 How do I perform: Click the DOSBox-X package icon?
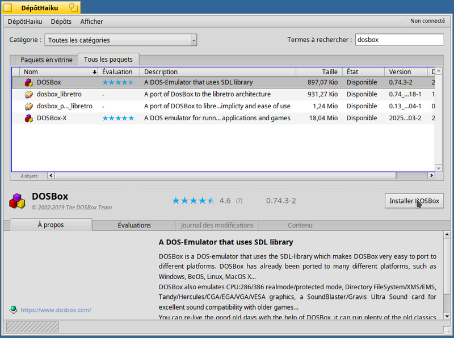click(x=28, y=118)
